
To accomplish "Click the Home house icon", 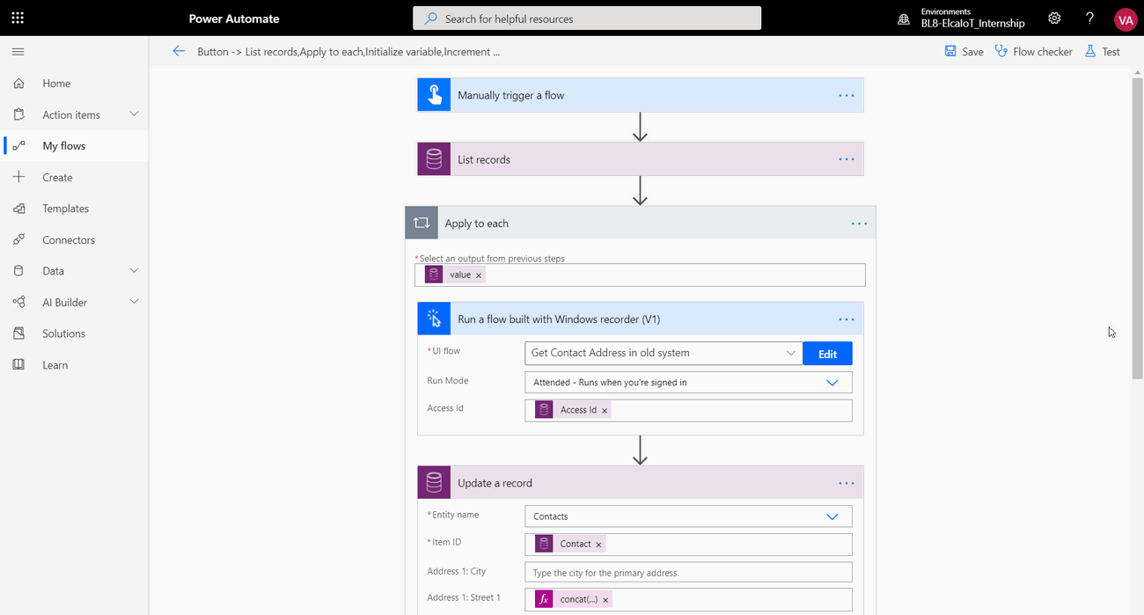I will tap(18, 84).
